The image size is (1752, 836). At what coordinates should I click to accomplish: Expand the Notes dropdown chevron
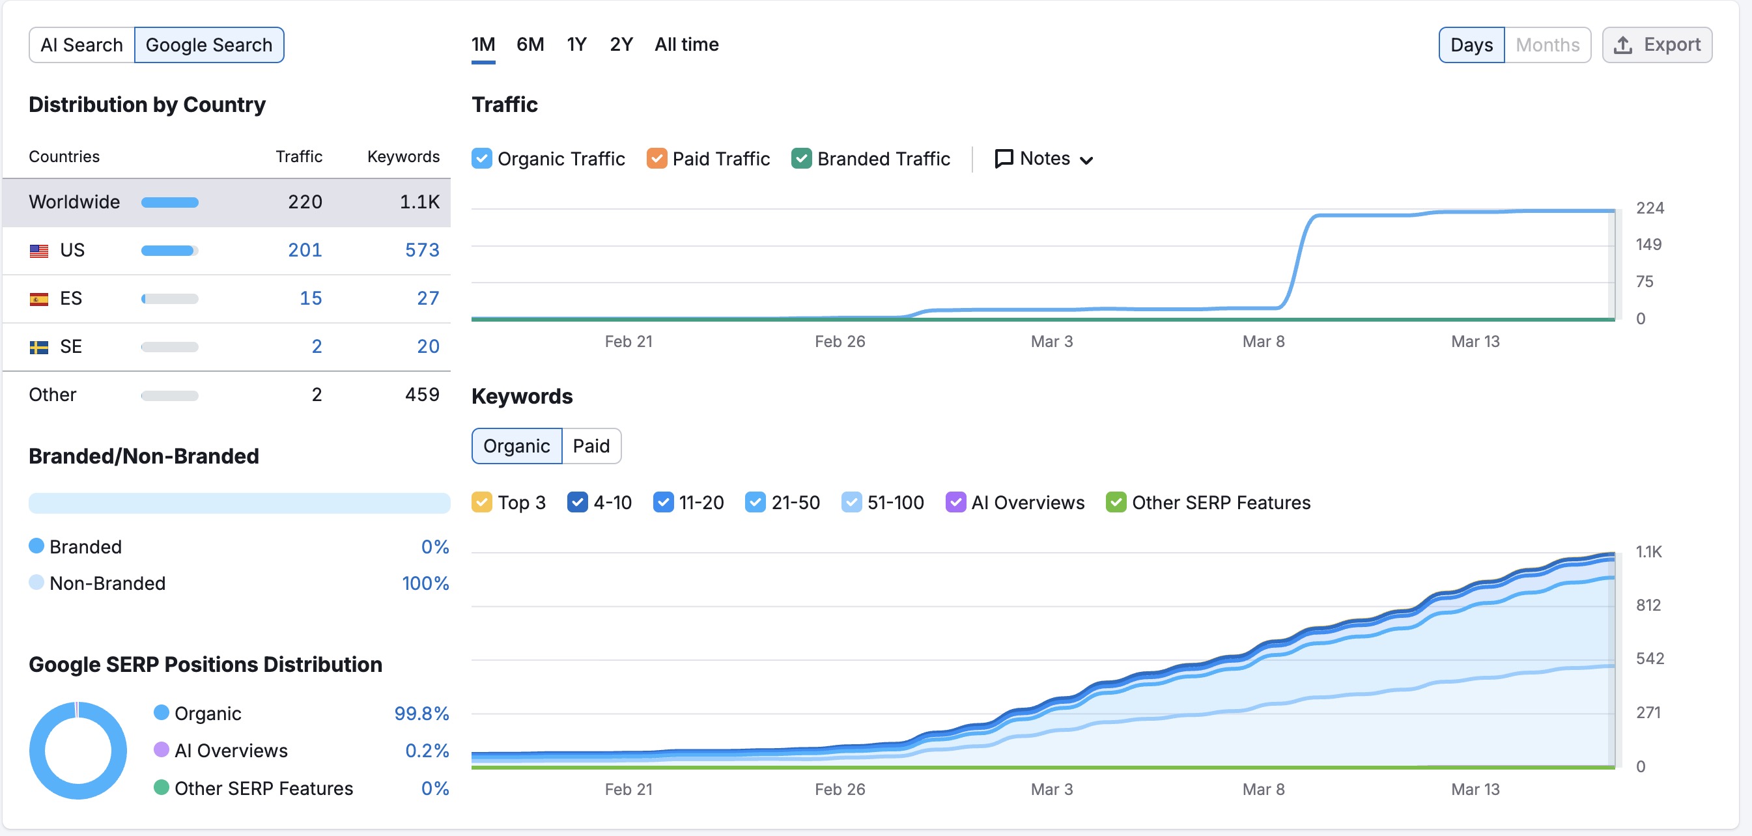pos(1087,160)
